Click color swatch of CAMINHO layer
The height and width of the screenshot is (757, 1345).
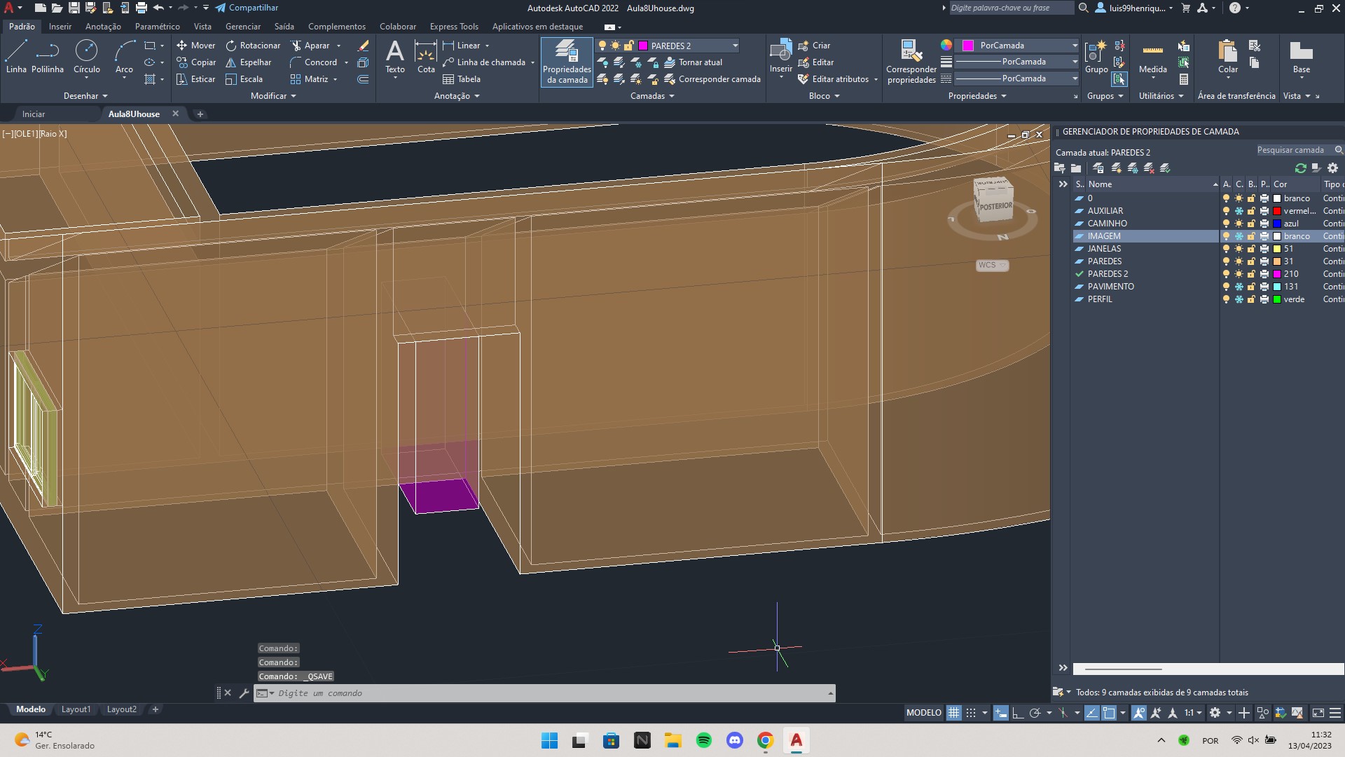pos(1277,224)
